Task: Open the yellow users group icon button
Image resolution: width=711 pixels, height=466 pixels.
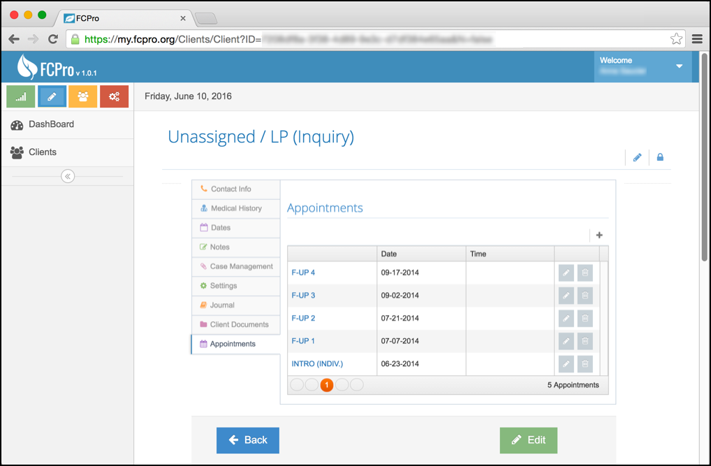Action: [83, 96]
